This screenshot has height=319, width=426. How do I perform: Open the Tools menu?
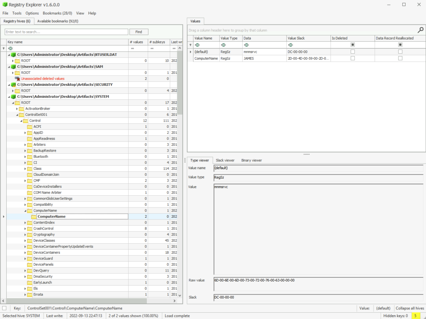pyautogui.click(x=17, y=13)
